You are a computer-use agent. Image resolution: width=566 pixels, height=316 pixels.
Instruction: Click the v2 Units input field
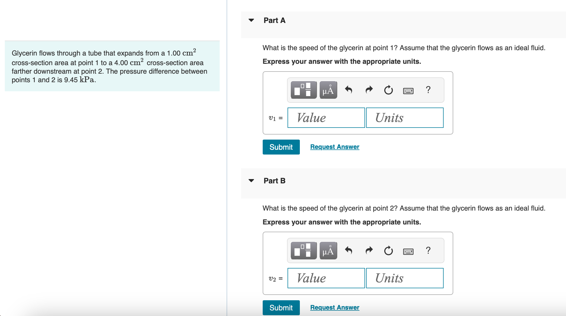(405, 278)
